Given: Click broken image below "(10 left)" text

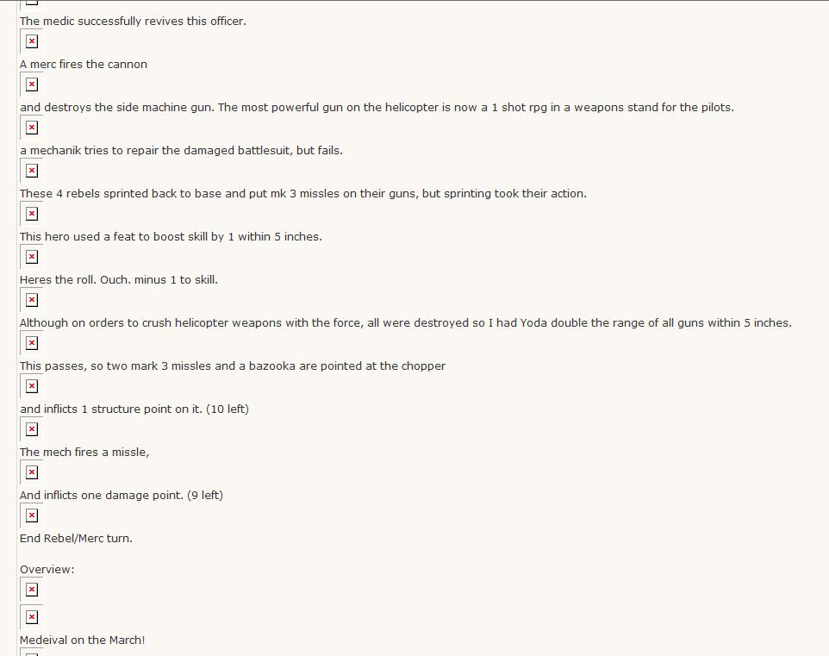Looking at the screenshot, I should tap(32, 429).
